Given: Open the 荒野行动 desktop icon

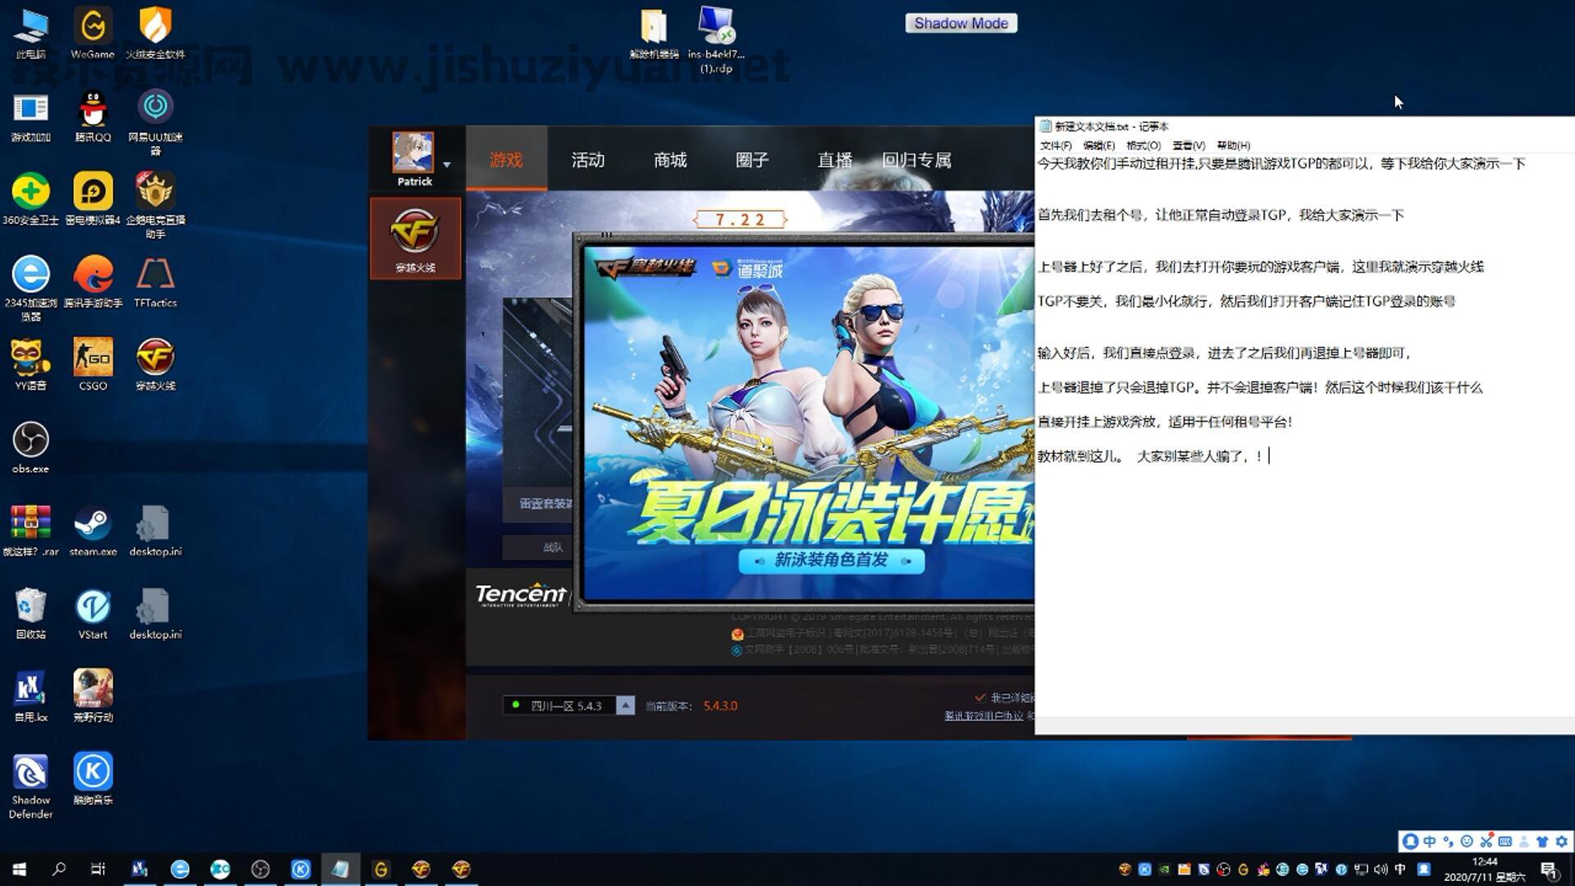Looking at the screenshot, I should [93, 696].
